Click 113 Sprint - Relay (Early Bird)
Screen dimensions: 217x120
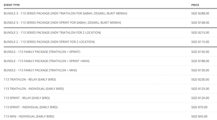[27, 98]
